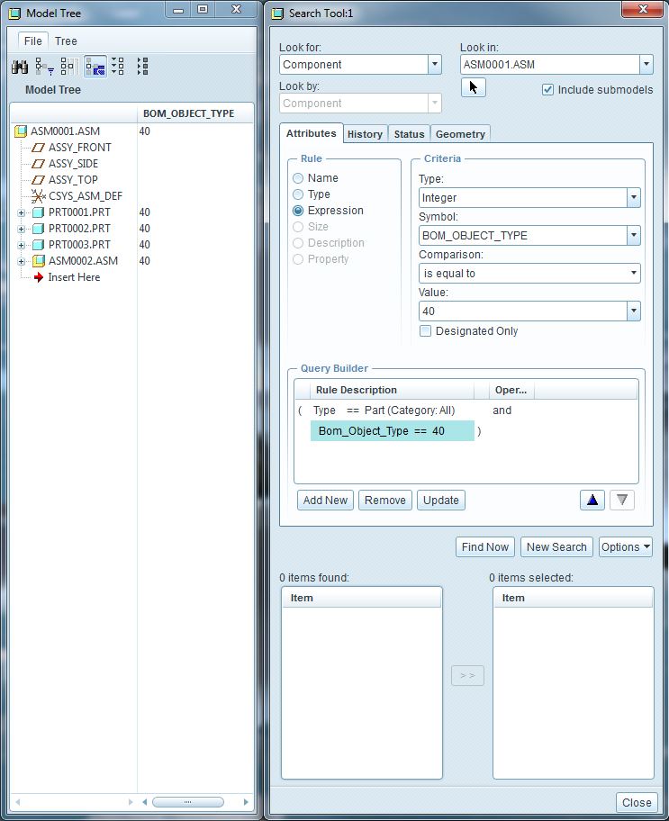Select the Type rule radio button

298,194
